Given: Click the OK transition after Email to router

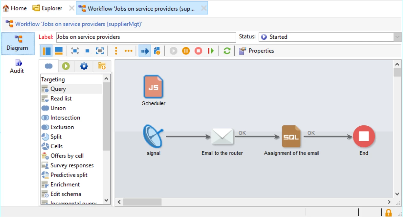Looking at the screenshot, I should coord(242,133).
